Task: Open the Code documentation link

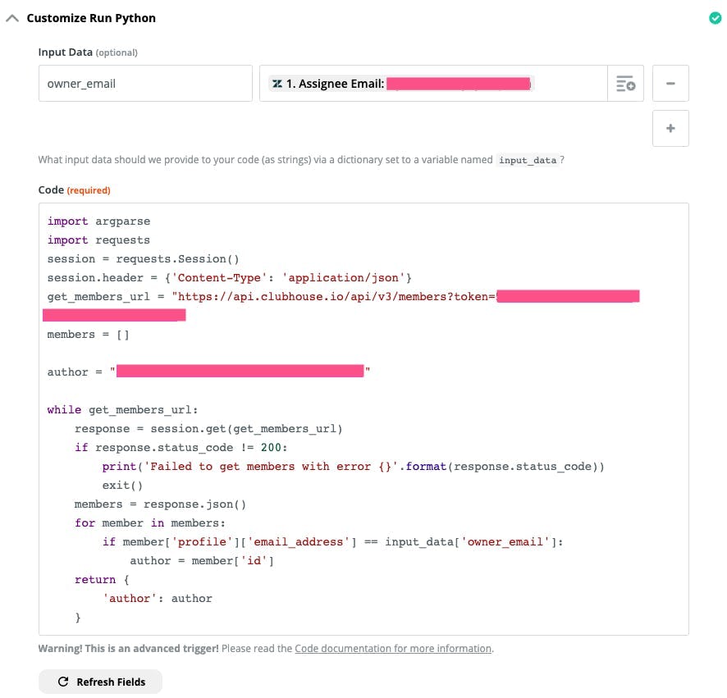Action: 392,648
